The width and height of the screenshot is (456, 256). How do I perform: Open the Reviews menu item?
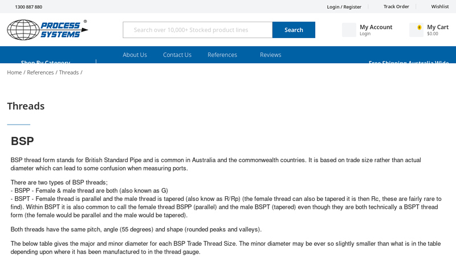pyautogui.click(x=270, y=55)
